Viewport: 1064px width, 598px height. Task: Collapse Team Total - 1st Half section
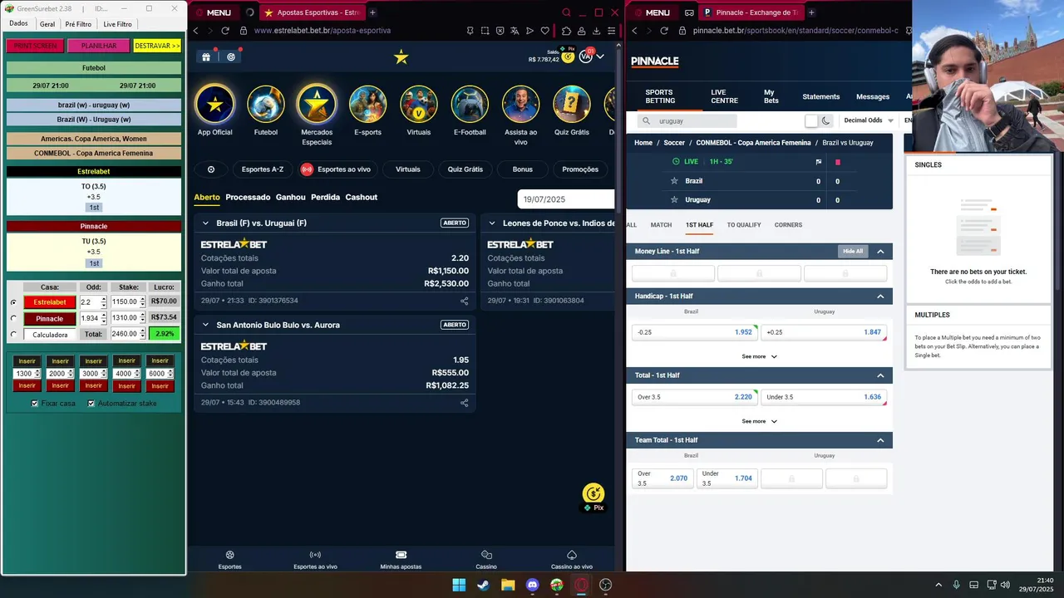point(880,440)
